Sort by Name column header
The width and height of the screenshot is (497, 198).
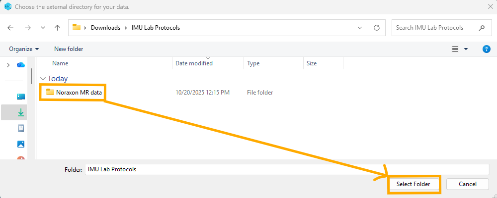[x=60, y=63]
